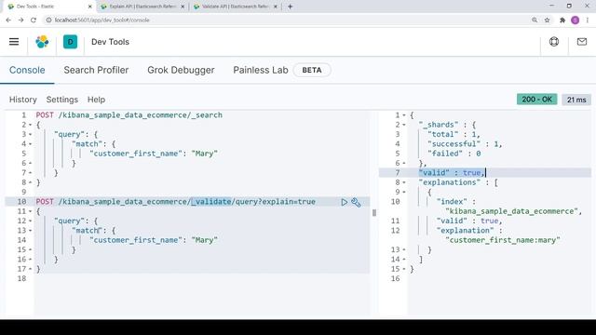This screenshot has height=335, width=596.
Task: Open the Chrome profile avatar
Action: pyautogui.click(x=576, y=20)
